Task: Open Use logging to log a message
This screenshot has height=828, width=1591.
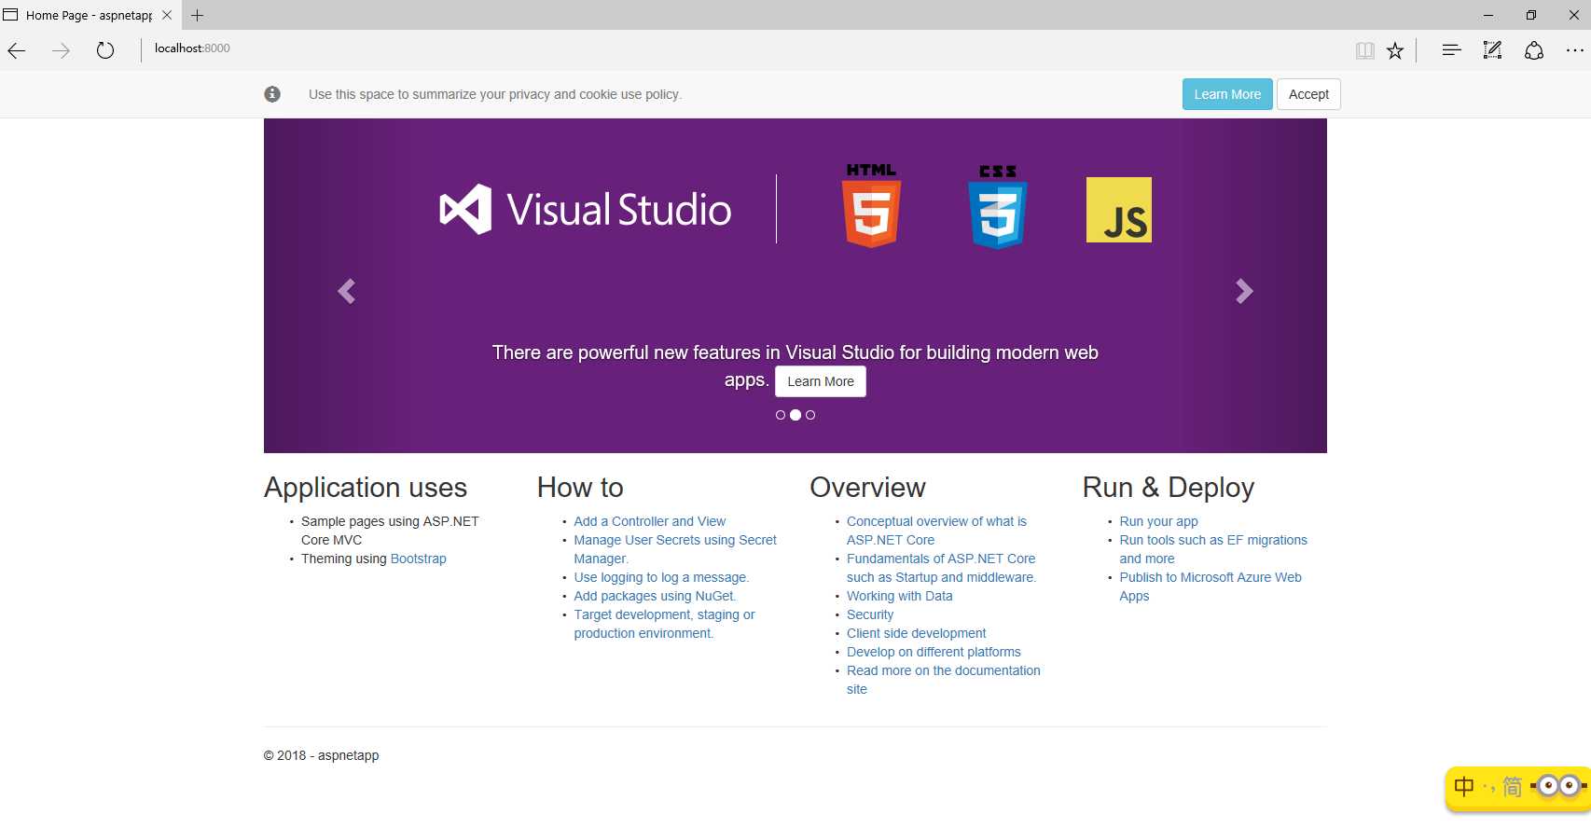Action: point(661,577)
